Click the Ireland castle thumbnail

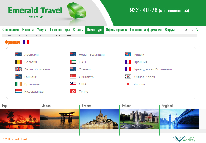pyautogui.click(x=139, y=119)
